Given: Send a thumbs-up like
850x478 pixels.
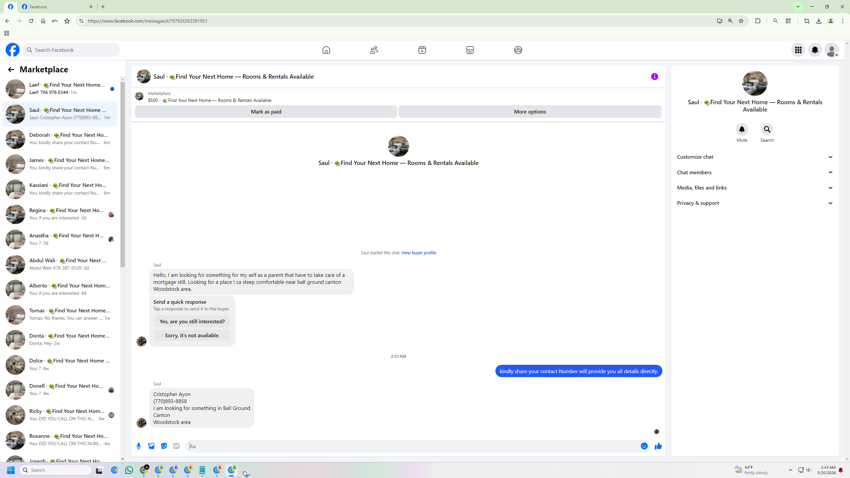Looking at the screenshot, I should click(658, 446).
